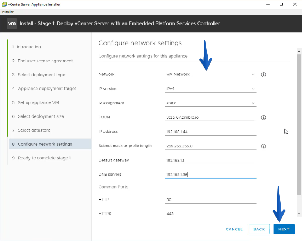Open the IP assignment dropdown
The width and height of the screenshot is (302, 241).
tap(210, 103)
